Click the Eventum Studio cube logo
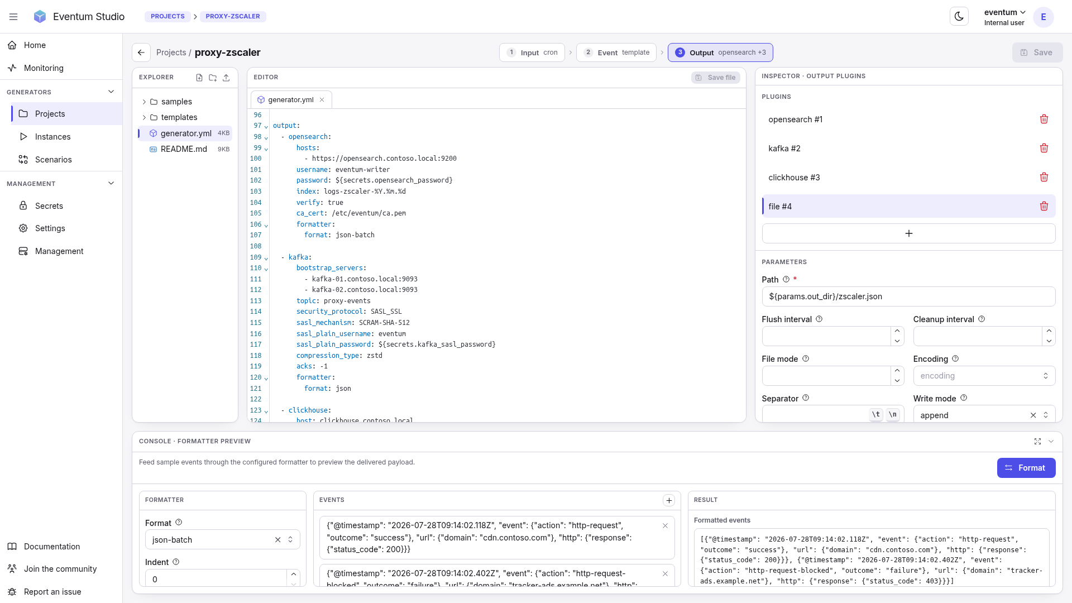 click(40, 17)
